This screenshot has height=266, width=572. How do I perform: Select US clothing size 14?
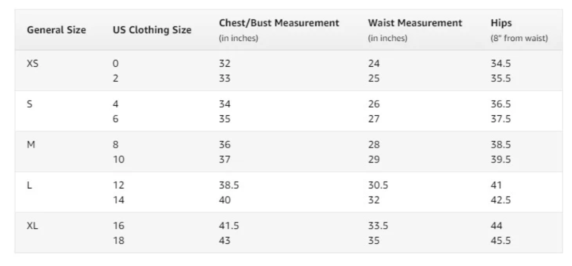(x=118, y=200)
